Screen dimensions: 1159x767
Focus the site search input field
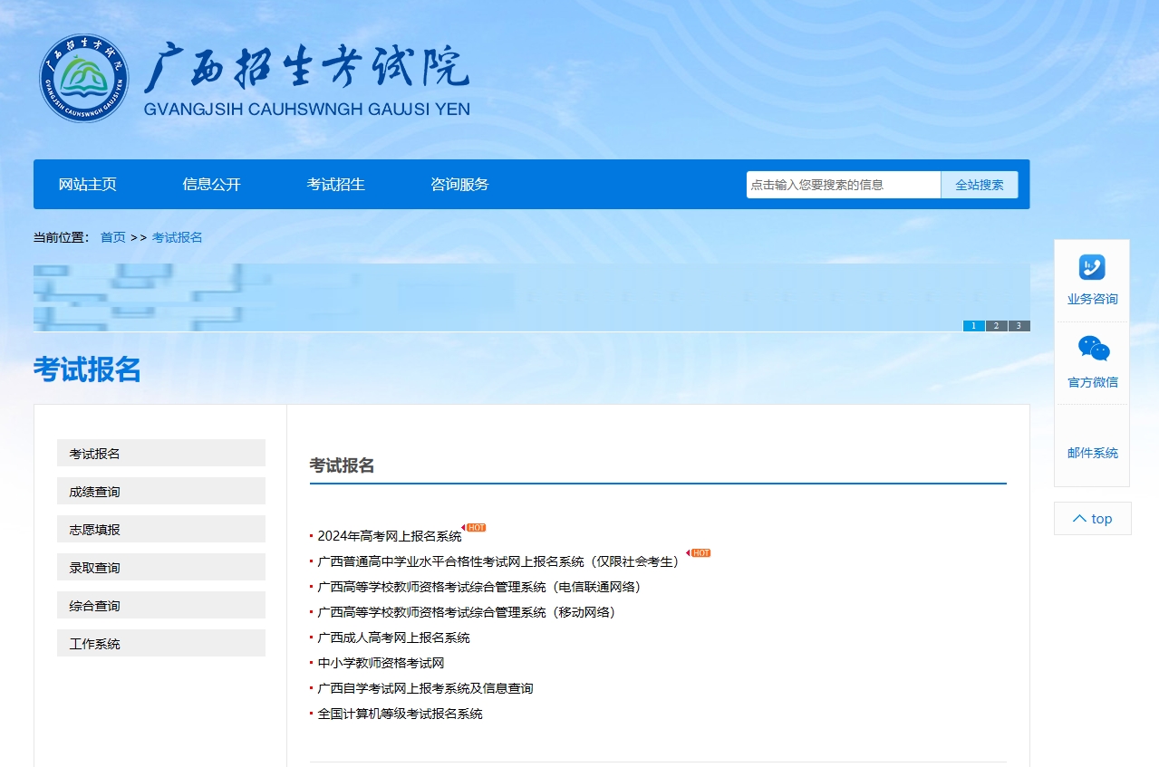click(843, 185)
